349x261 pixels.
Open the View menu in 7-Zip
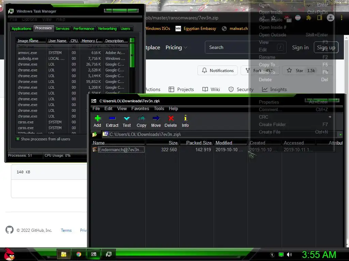coord(122,108)
